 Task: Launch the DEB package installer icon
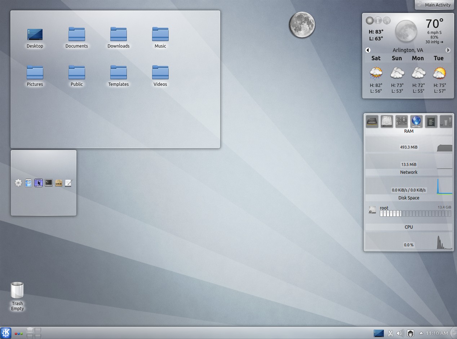(x=58, y=183)
